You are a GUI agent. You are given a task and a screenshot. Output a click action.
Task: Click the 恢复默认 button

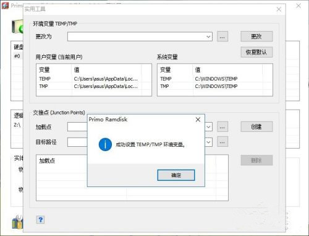pos(256,52)
